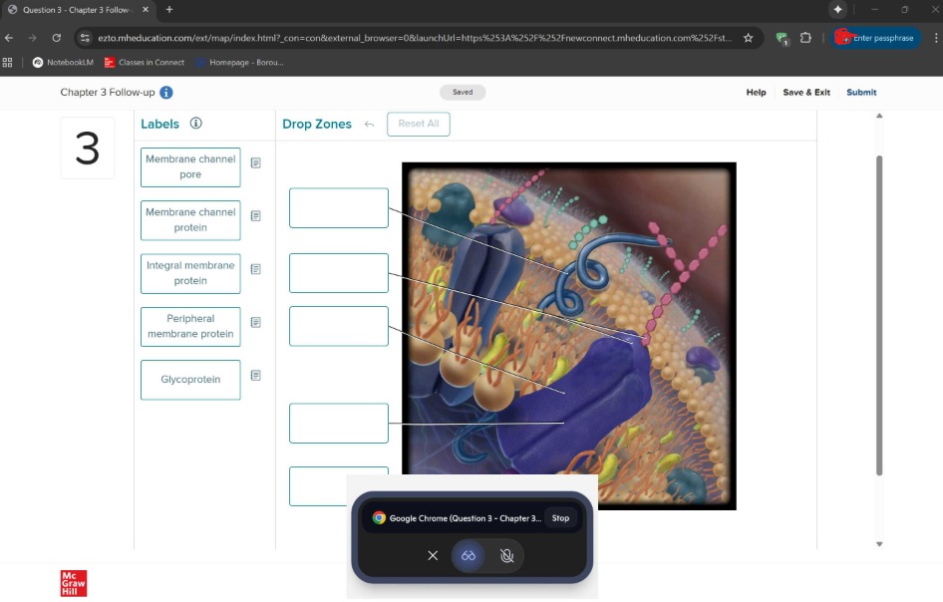Reload the page
Screen dimensions: 943x602
tap(57, 38)
